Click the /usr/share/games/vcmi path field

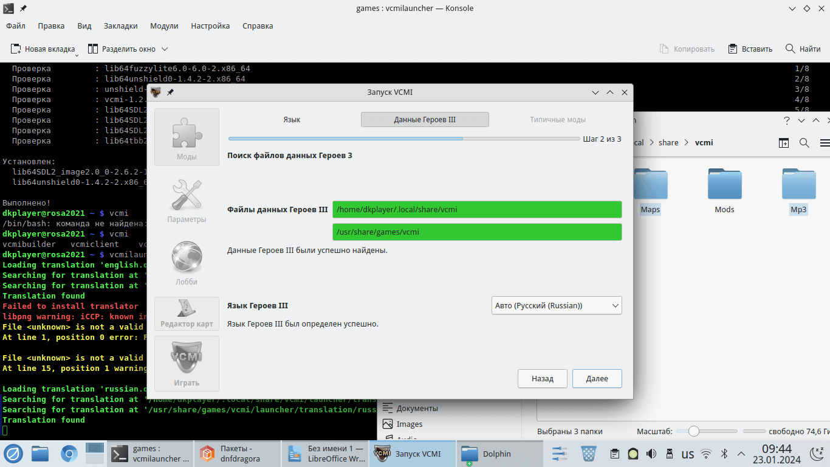coord(477,232)
